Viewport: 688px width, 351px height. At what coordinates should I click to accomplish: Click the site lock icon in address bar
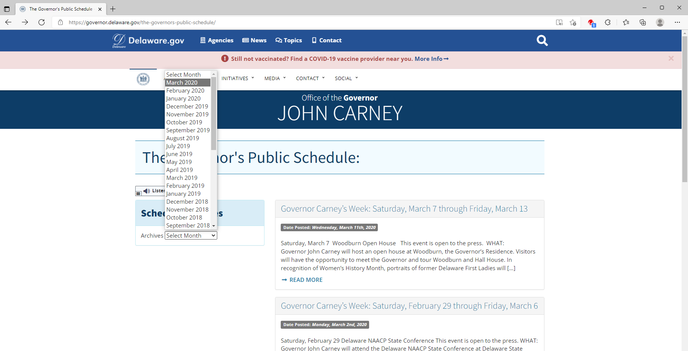(x=60, y=22)
